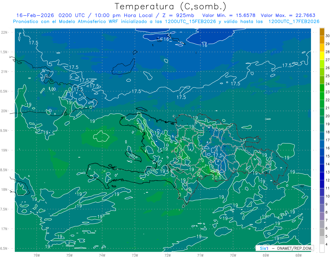The image size is (335, 259).
Task: Click the colorbar value '30'
Action: point(327,36)
